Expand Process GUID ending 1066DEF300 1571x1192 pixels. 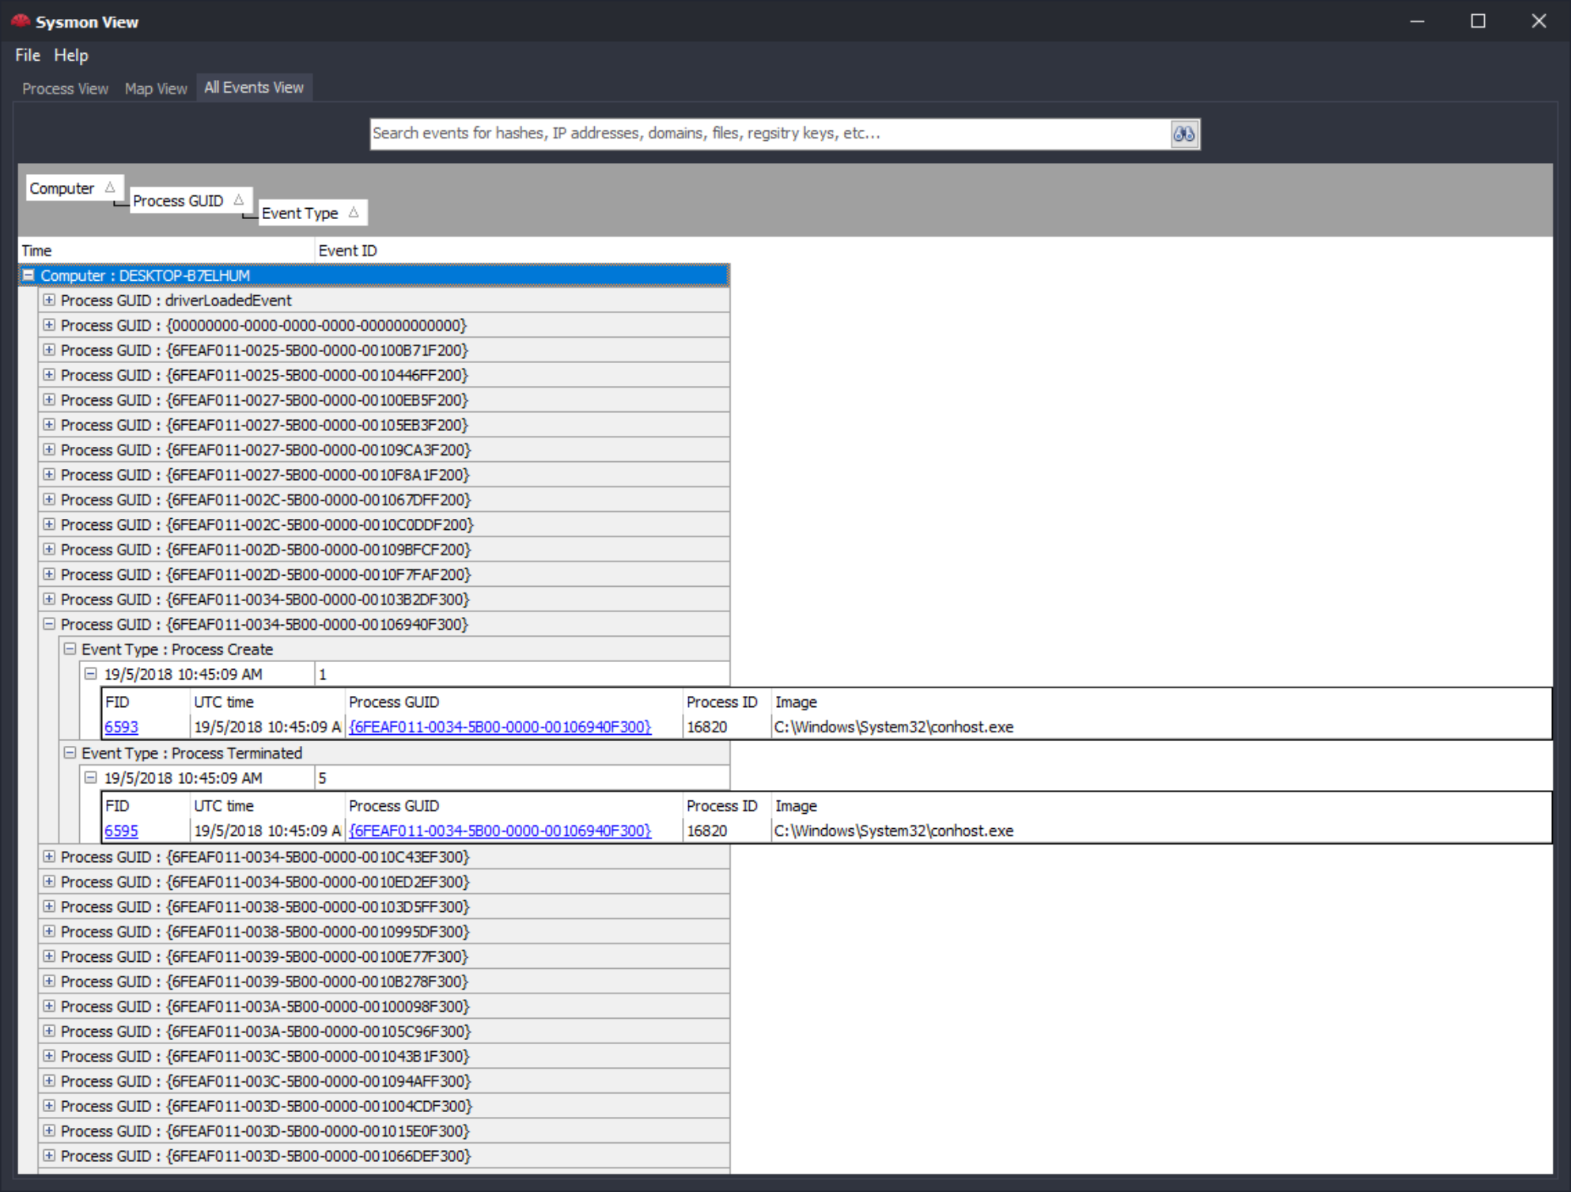point(49,1156)
